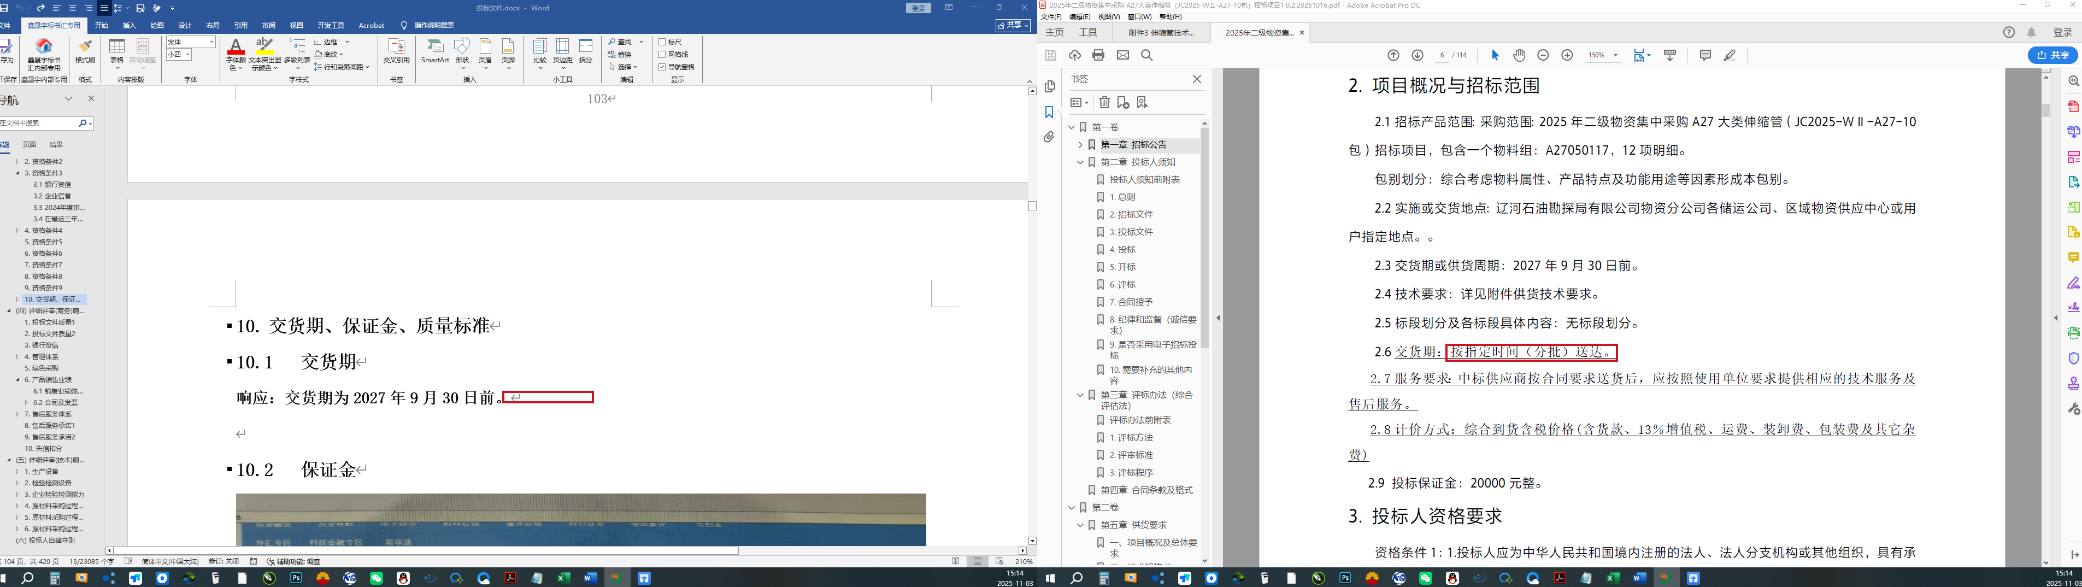Click the 页脚 footer tool
2082x587 pixels.
(508, 54)
